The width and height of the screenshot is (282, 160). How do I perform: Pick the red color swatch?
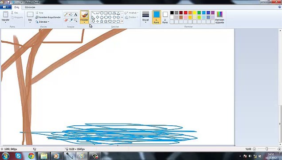coord(185,12)
